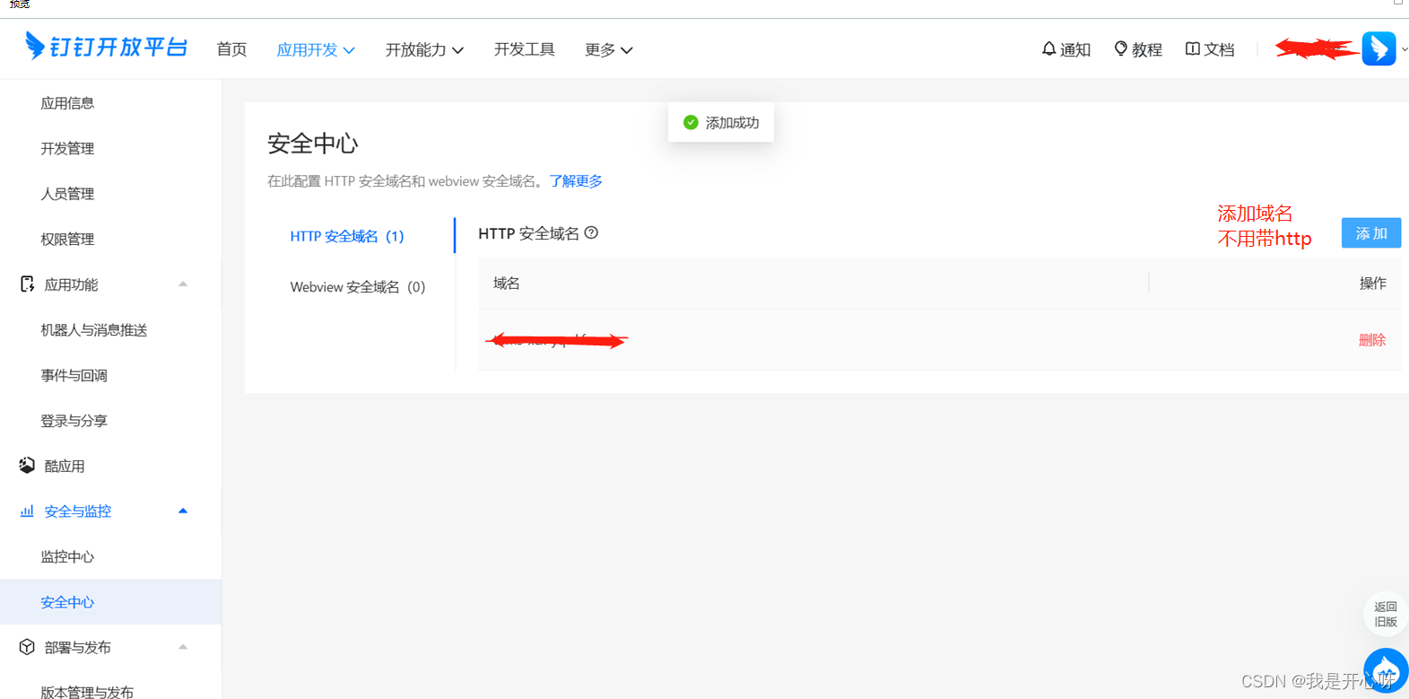Viewport: 1409px width, 699px height.
Task: Click the 添加成功 toast message
Action: 721,123
